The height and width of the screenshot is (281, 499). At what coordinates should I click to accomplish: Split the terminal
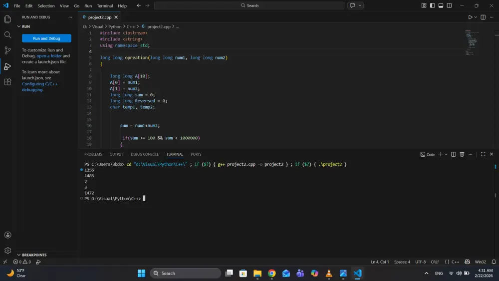pyautogui.click(x=454, y=154)
